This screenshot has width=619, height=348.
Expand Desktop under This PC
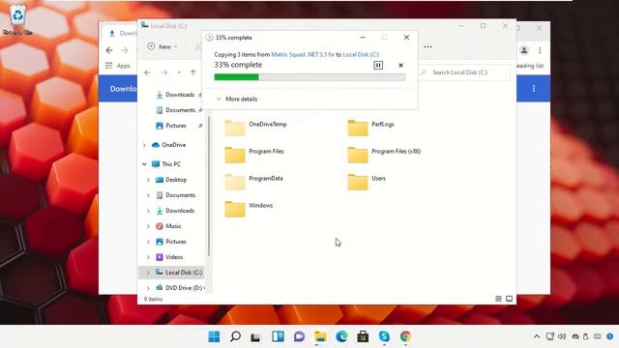tap(148, 180)
